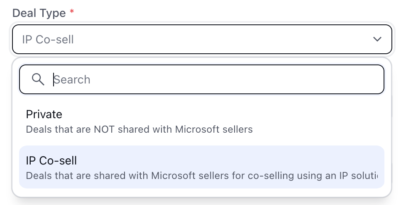The width and height of the screenshot is (401, 205).
Task: Click the empty right side of the Private row
Action: point(320,122)
